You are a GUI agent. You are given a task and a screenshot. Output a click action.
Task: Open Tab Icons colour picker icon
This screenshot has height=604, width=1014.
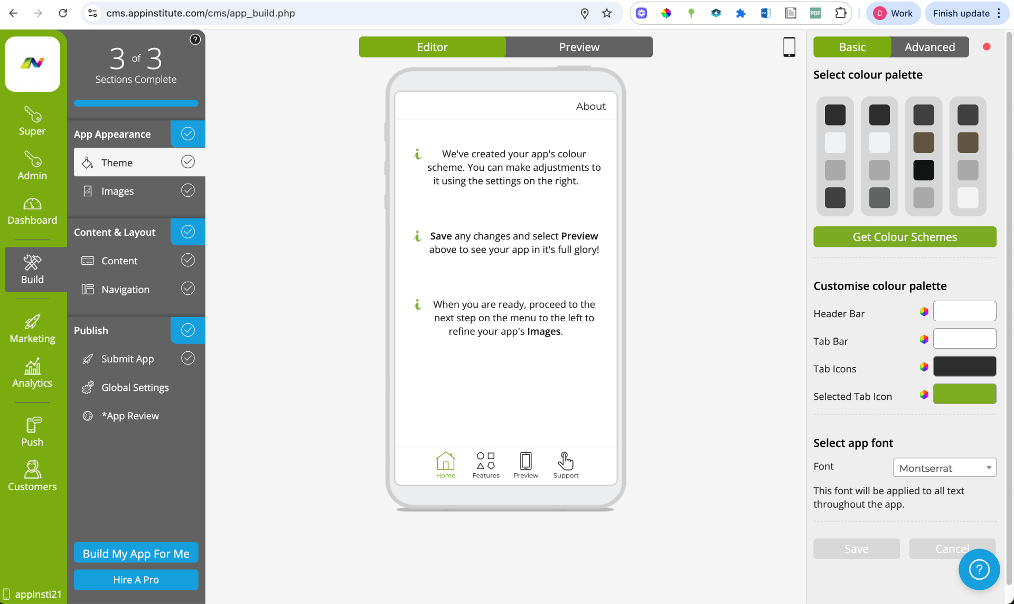pos(924,367)
